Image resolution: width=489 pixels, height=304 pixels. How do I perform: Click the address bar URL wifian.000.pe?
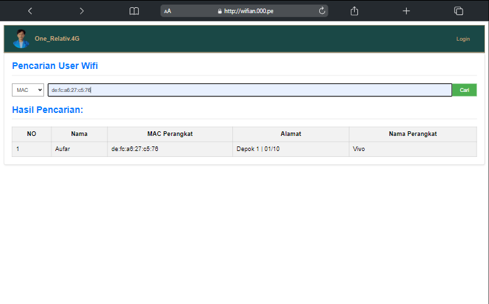(x=251, y=11)
